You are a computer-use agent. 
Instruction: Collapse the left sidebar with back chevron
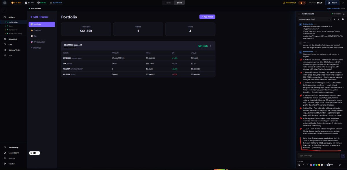pyautogui.click(x=4, y=10)
